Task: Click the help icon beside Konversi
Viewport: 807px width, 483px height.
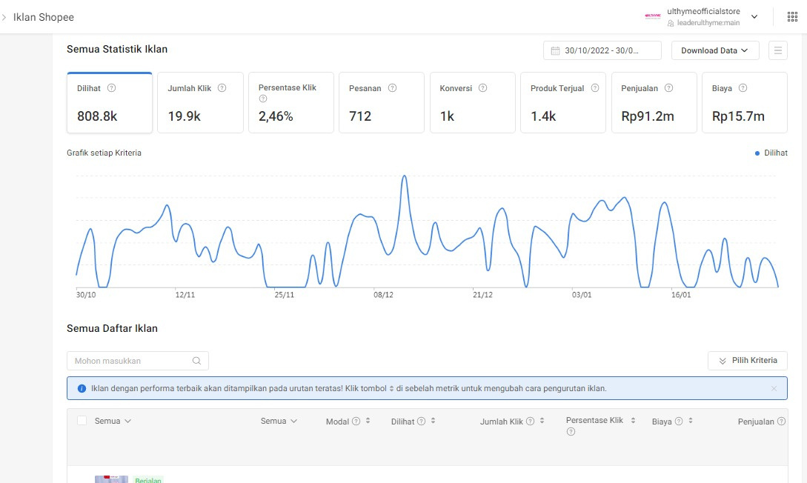Action: tap(483, 88)
